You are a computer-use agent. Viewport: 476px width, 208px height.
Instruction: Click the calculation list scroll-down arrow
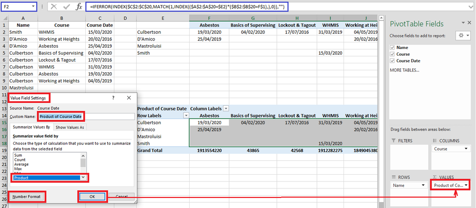pyautogui.click(x=83, y=178)
